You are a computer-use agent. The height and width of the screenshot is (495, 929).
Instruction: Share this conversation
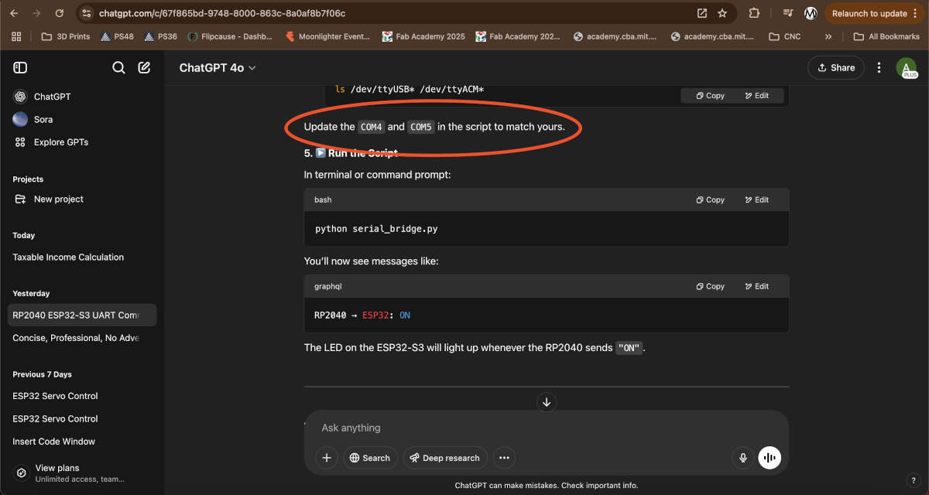[836, 67]
